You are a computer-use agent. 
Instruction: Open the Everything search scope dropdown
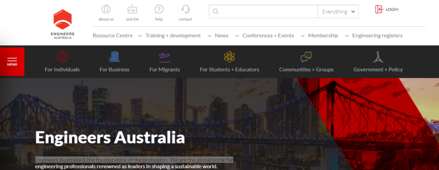(x=338, y=12)
